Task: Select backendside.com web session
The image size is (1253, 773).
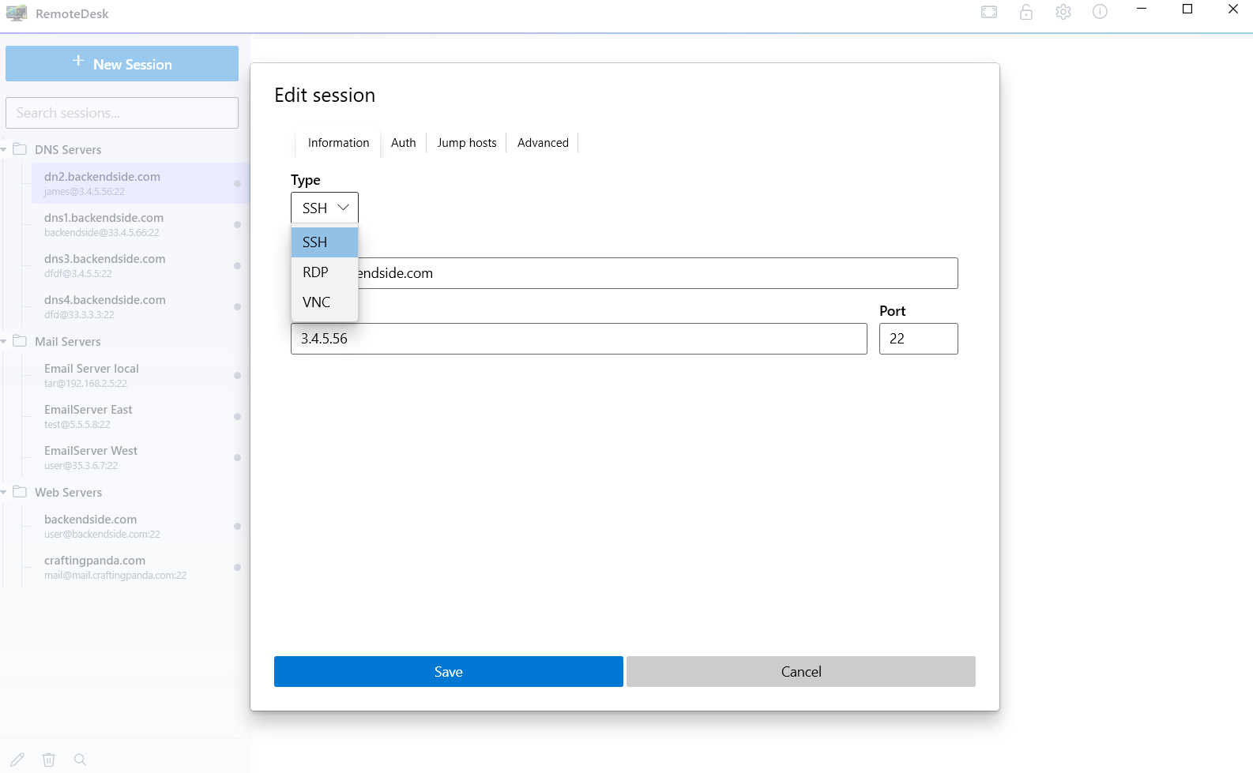Action: click(x=141, y=526)
